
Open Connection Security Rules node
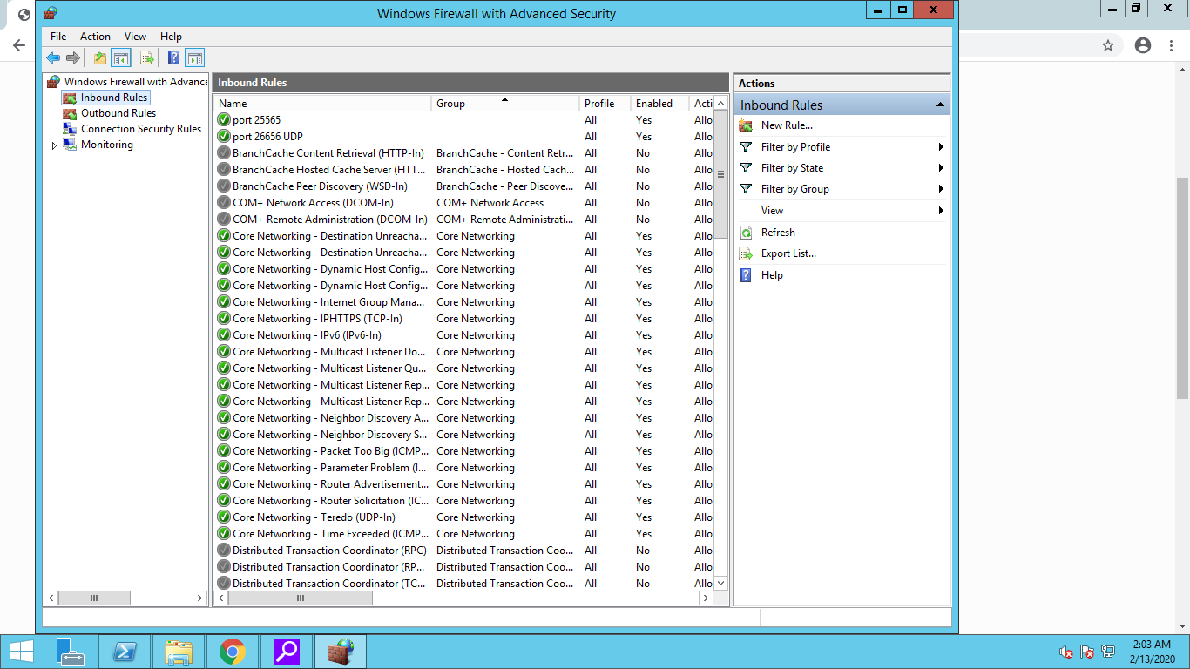click(x=140, y=129)
